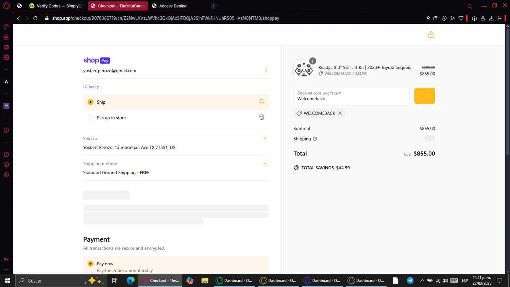Open the Copilot taskbar icon

tap(190, 281)
